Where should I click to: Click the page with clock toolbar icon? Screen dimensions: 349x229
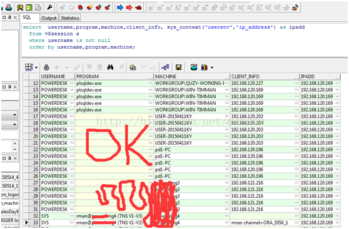point(38,7)
